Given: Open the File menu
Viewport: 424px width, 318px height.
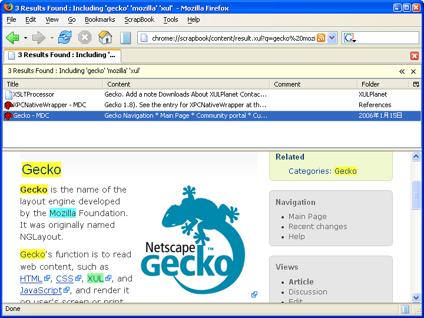Looking at the screenshot, I should (x=11, y=20).
